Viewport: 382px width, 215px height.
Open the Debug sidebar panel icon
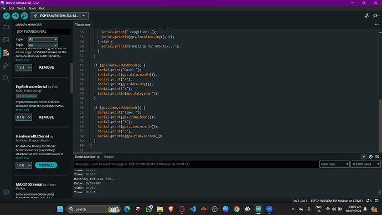pos(6,65)
